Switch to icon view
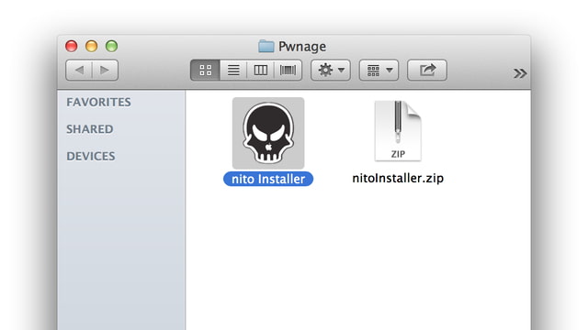This screenshot has width=588, height=330. [205, 70]
